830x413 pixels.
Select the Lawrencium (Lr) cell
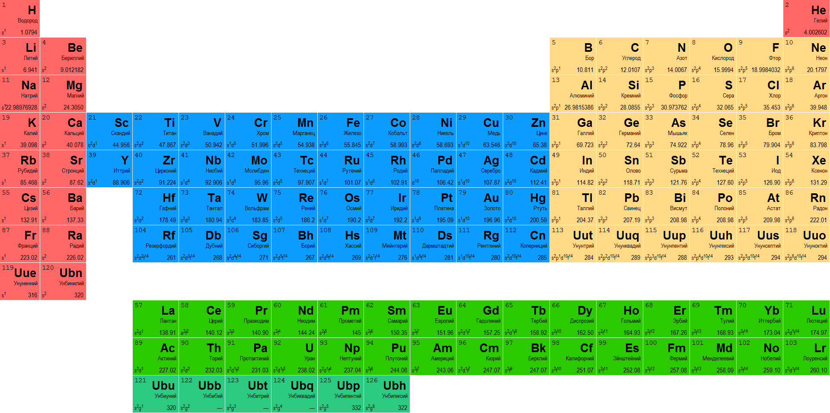point(807,356)
